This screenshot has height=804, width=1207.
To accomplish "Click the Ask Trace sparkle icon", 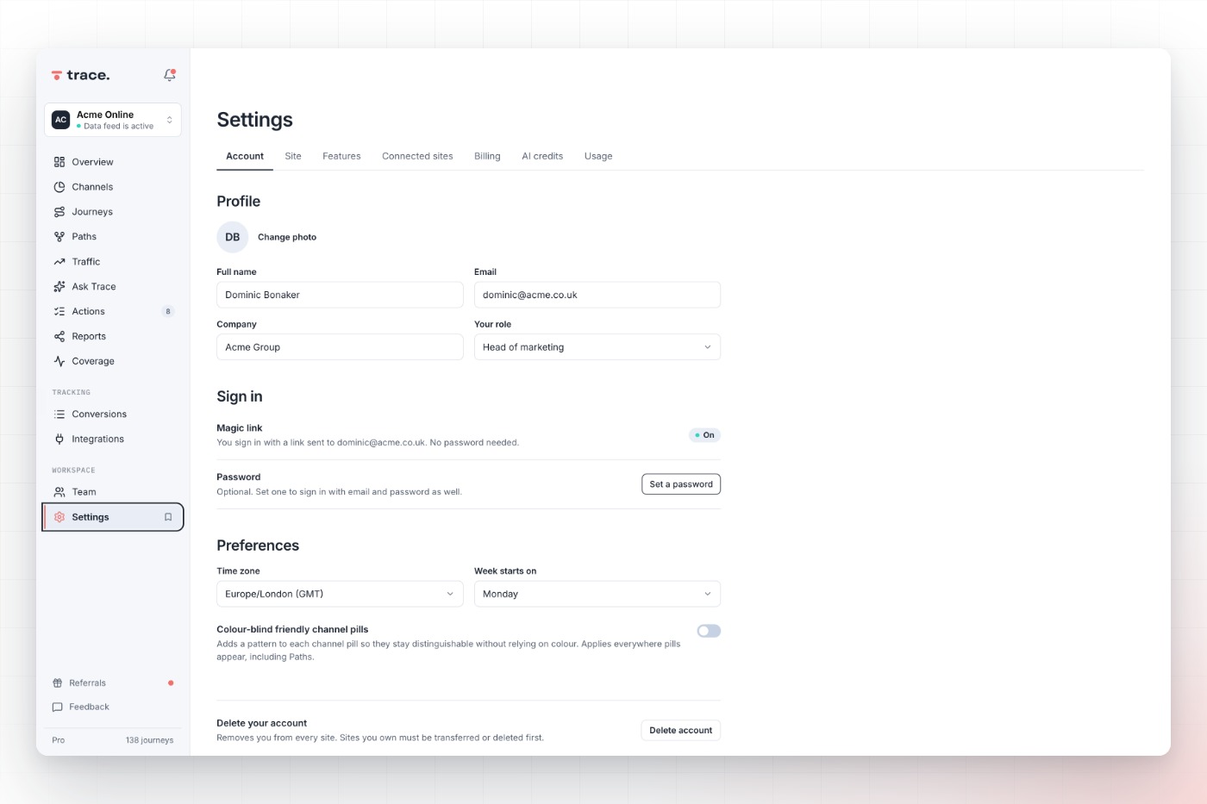I will pyautogui.click(x=59, y=287).
